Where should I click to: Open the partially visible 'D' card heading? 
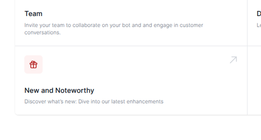[259, 14]
